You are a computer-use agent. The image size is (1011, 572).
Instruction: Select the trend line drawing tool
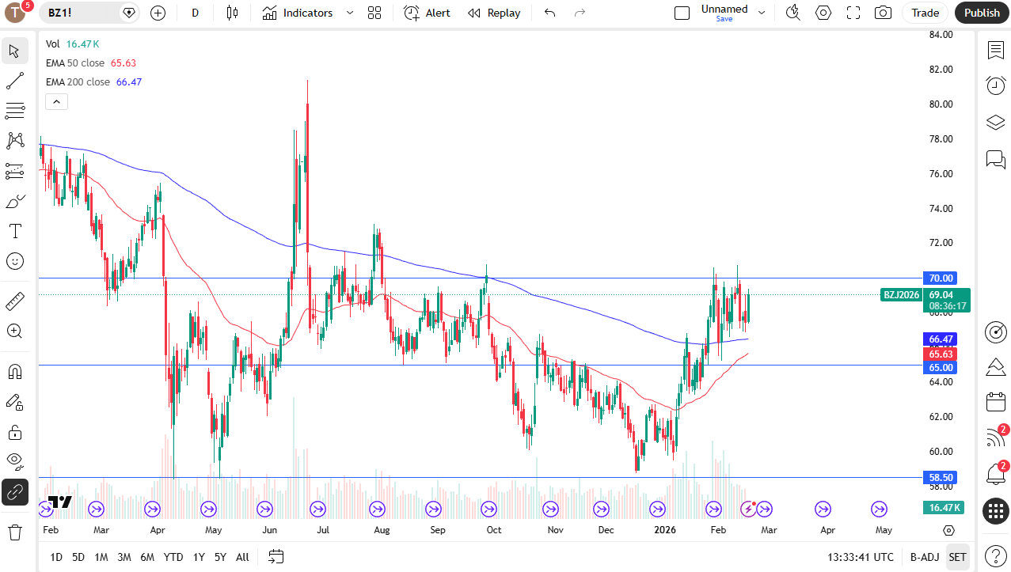pos(14,81)
